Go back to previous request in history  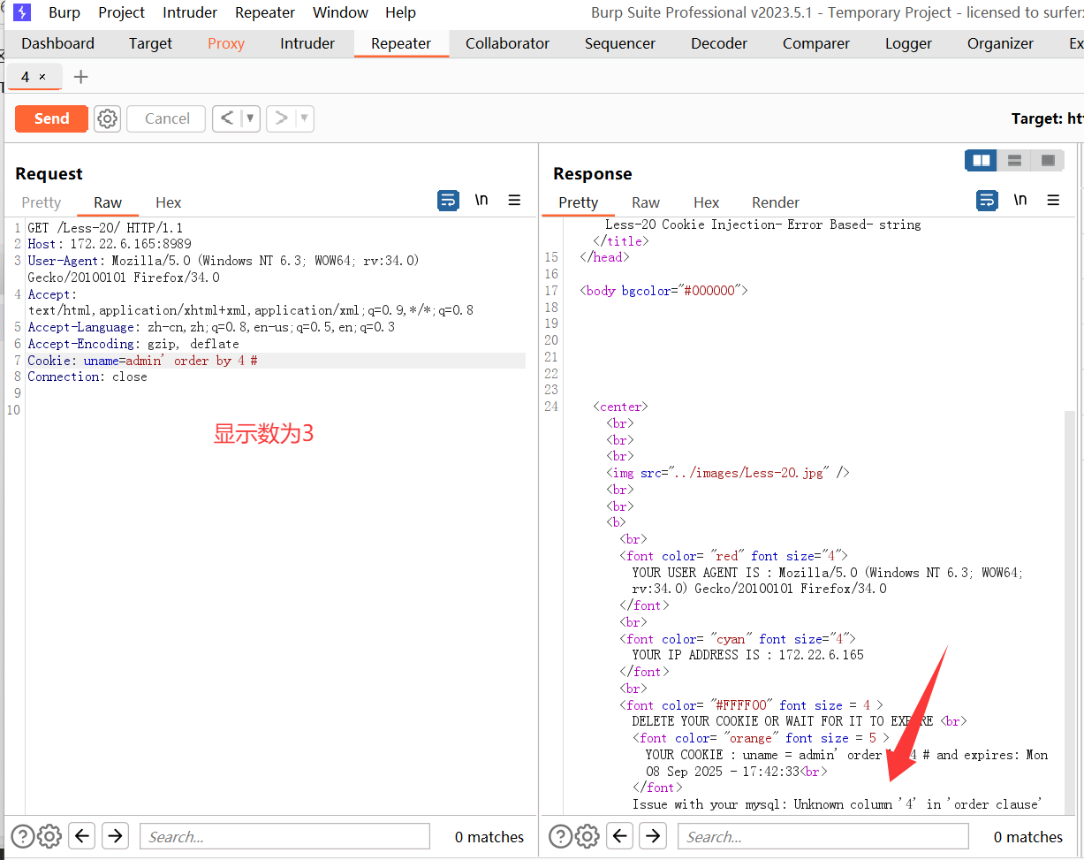pyautogui.click(x=227, y=118)
